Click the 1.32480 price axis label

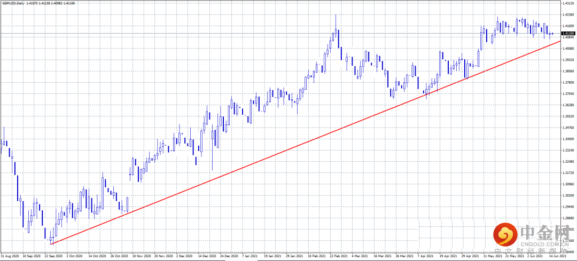click(568, 162)
